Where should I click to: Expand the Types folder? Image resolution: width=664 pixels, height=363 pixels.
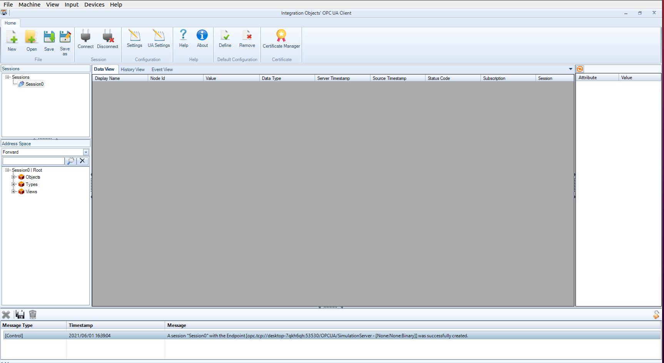pyautogui.click(x=13, y=184)
